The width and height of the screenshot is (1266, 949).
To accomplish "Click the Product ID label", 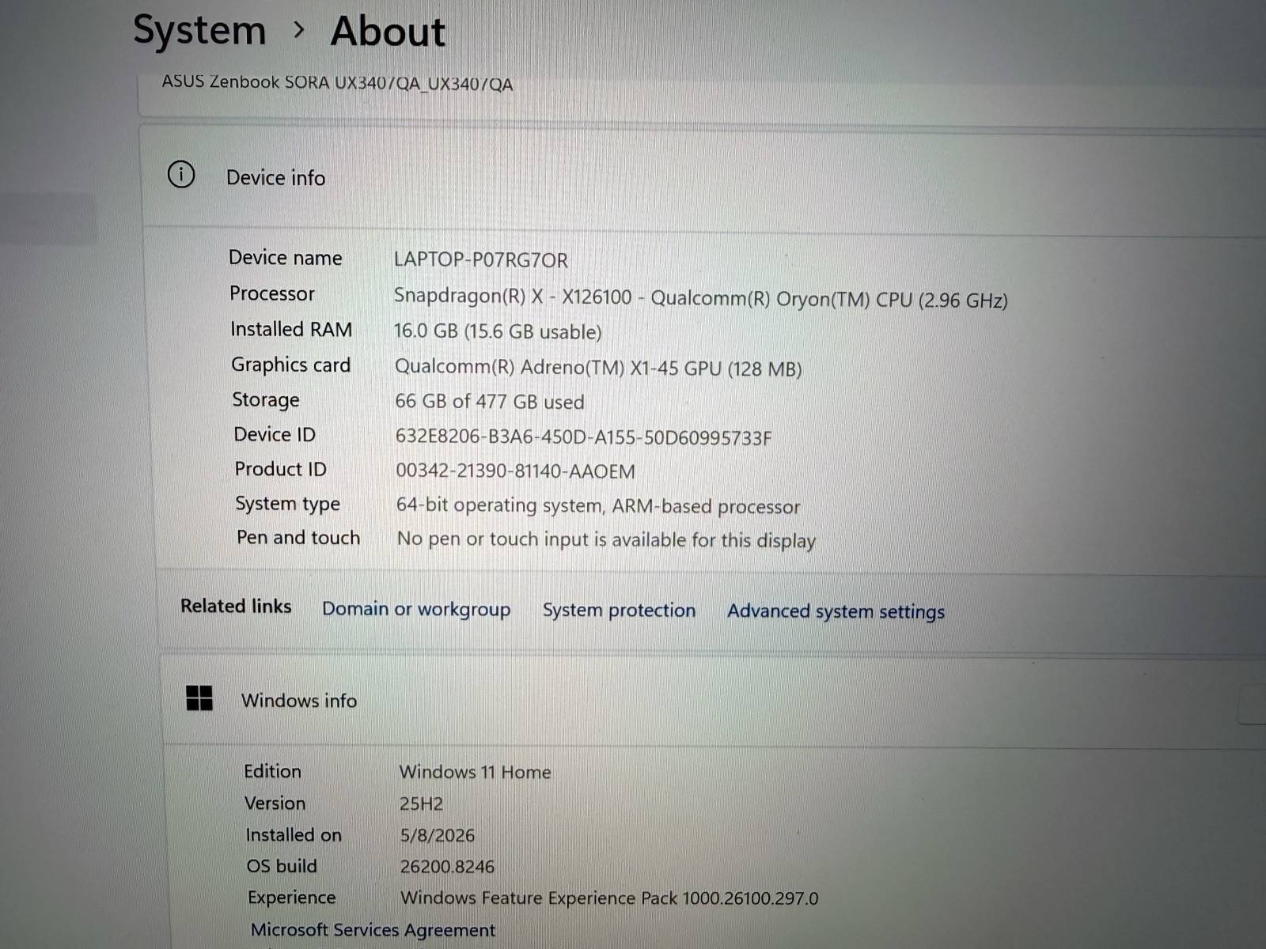I will click(x=280, y=469).
